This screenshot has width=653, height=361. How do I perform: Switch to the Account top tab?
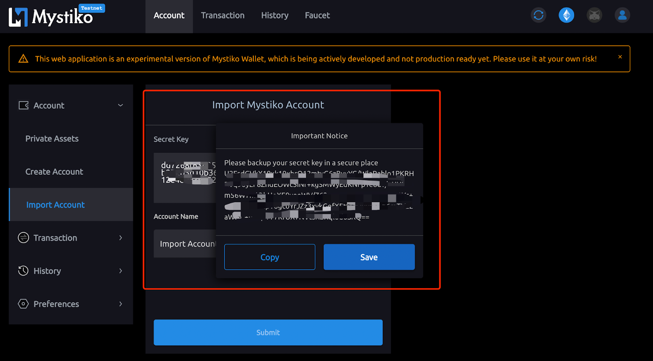click(169, 15)
